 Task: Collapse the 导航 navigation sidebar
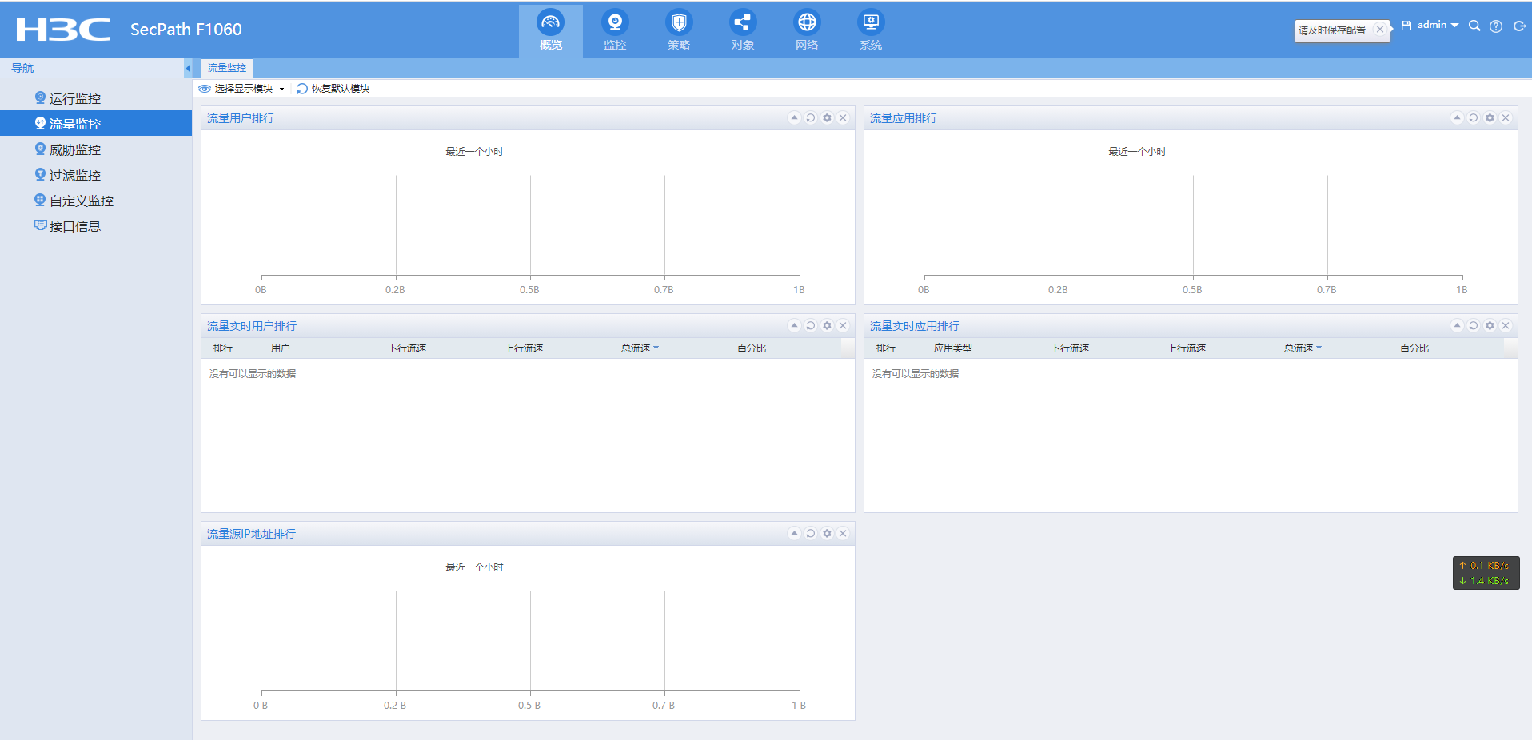click(188, 68)
